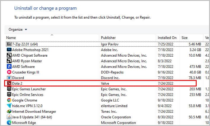Select Java 8 Update 341 (64-bit) name
The width and height of the screenshot is (210, 126).
(x=32, y=117)
